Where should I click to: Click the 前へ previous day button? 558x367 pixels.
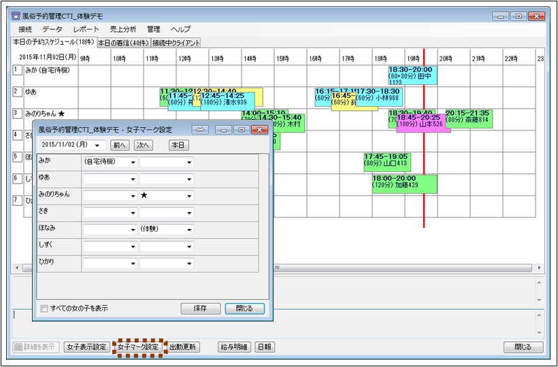coord(120,145)
